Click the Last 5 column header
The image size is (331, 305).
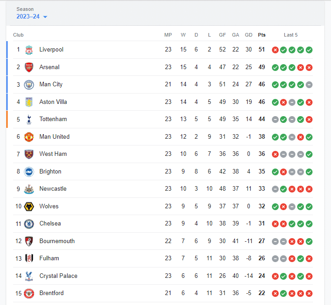click(x=290, y=35)
